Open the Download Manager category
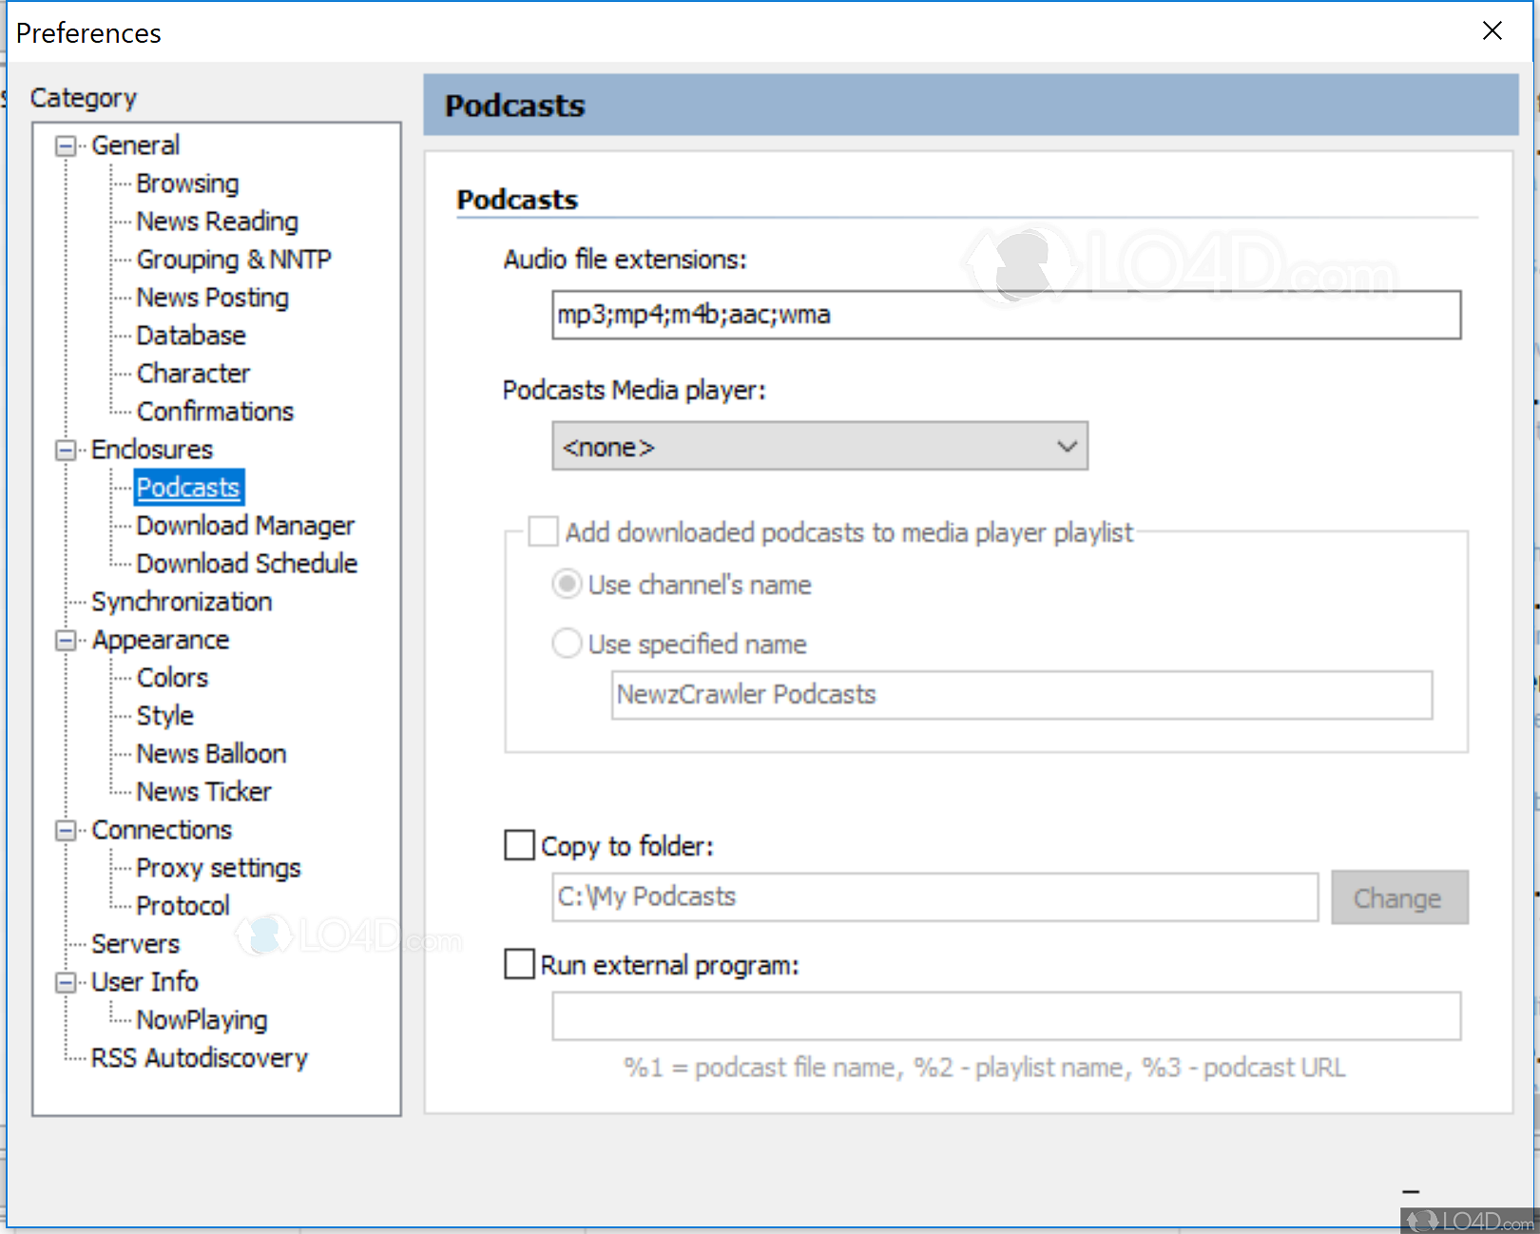 coord(244,526)
